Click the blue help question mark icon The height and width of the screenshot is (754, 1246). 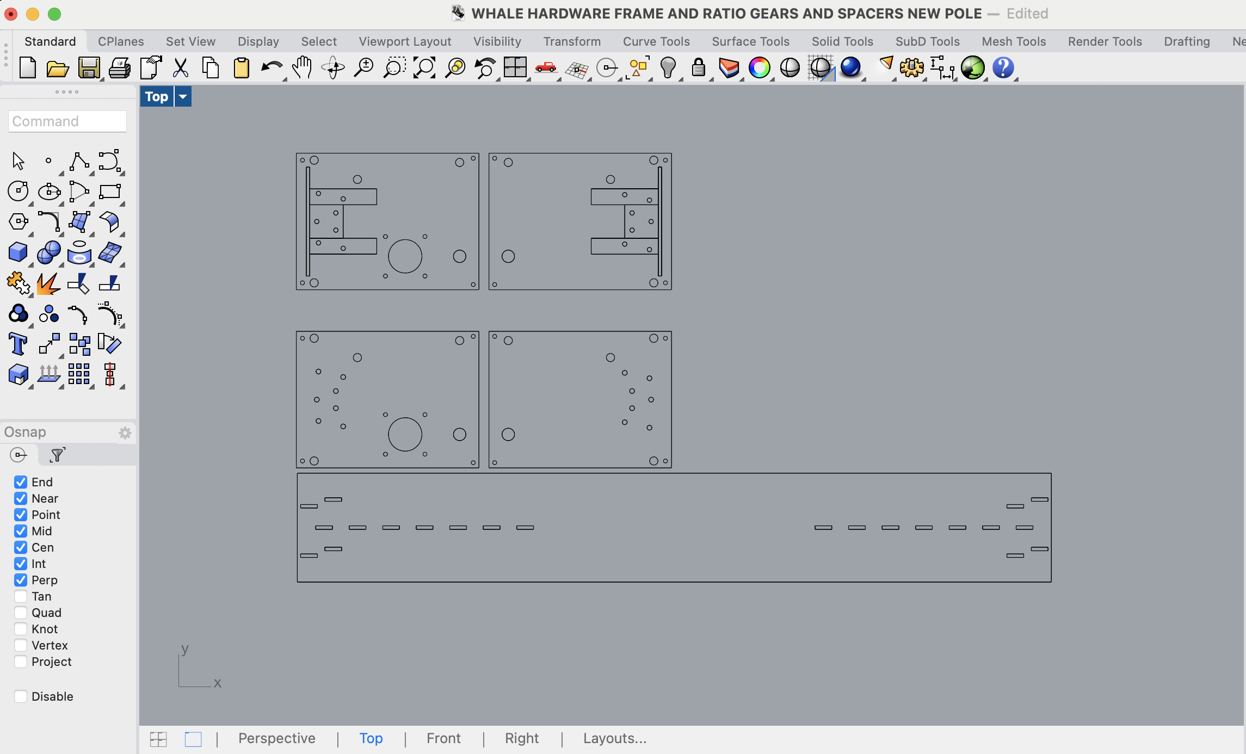click(x=1003, y=68)
